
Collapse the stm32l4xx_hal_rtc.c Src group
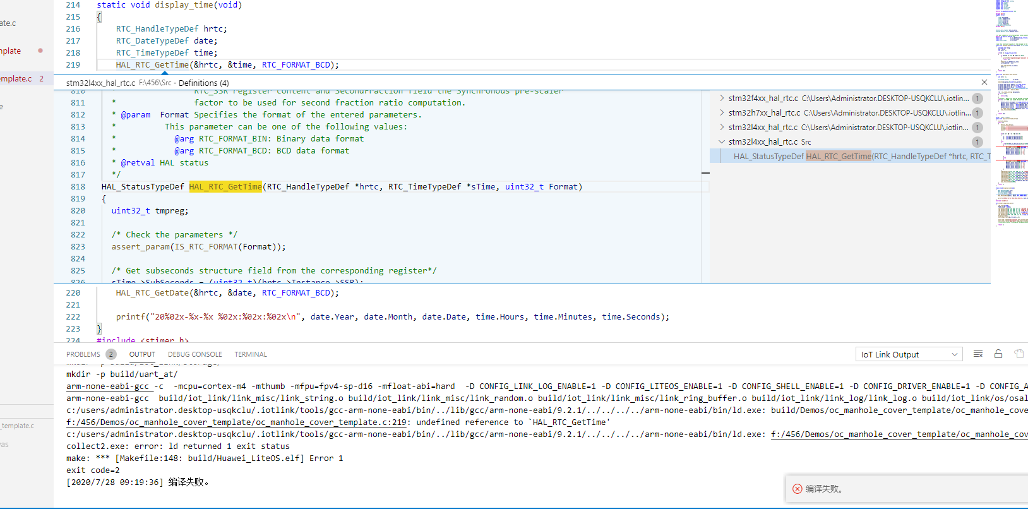(x=722, y=141)
